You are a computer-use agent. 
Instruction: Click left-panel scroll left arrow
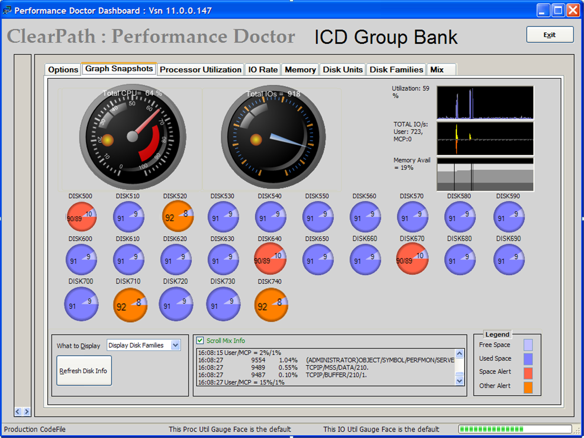click(18, 412)
